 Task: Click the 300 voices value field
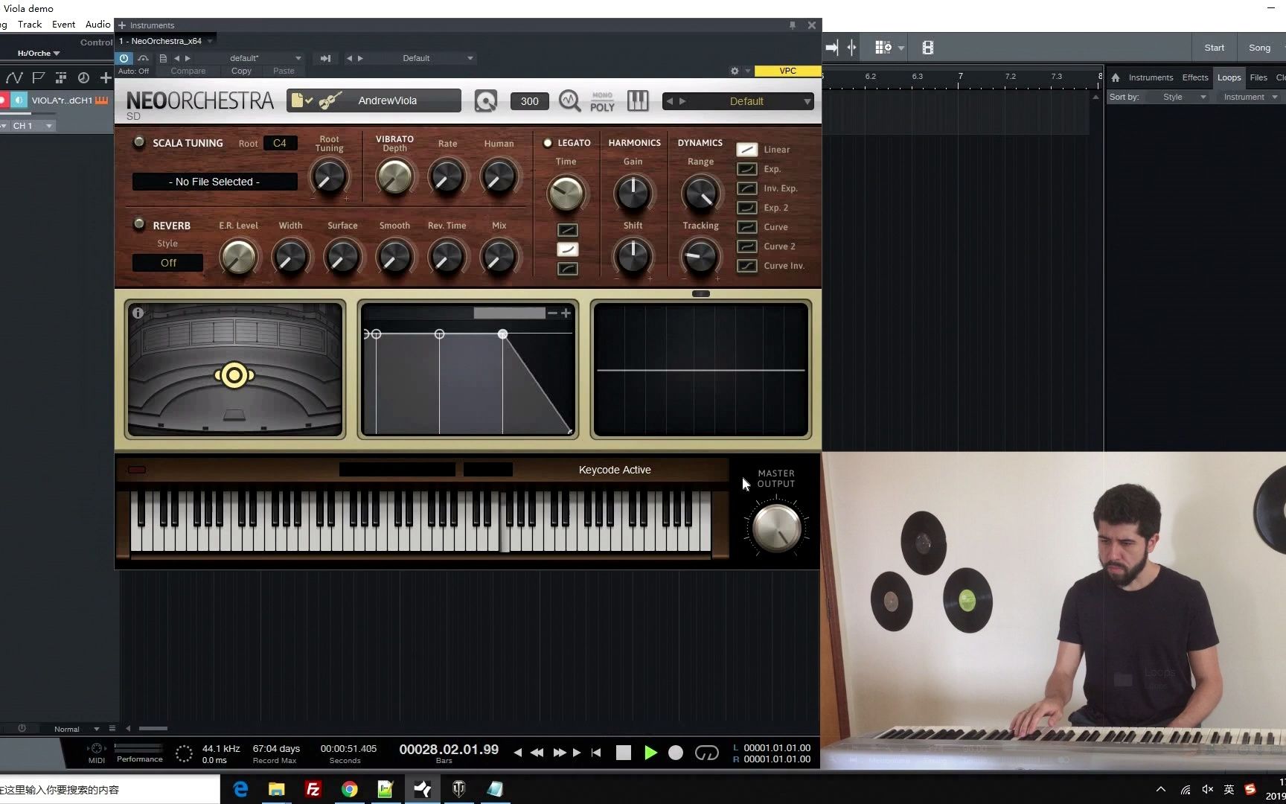529,101
